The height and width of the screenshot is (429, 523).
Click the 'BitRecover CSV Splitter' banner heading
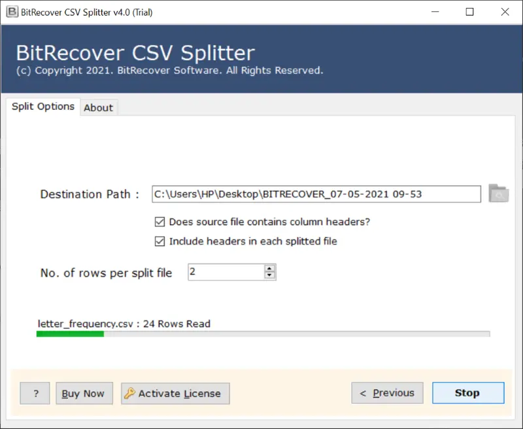point(135,53)
